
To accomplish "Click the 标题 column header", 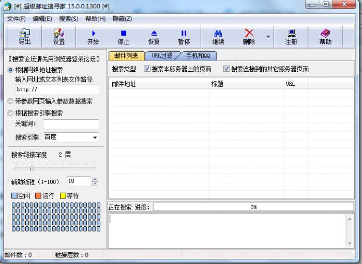I will tap(246, 84).
